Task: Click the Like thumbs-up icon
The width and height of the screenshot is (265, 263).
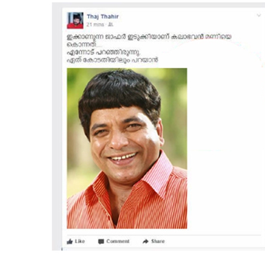Action: 70,241
